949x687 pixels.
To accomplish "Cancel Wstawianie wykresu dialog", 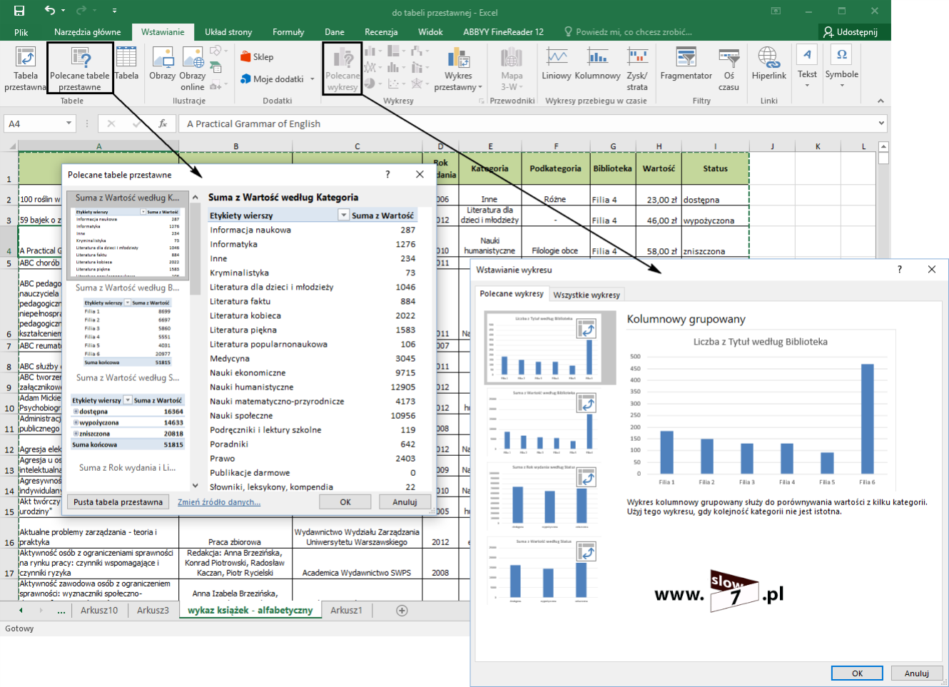I will [x=917, y=673].
